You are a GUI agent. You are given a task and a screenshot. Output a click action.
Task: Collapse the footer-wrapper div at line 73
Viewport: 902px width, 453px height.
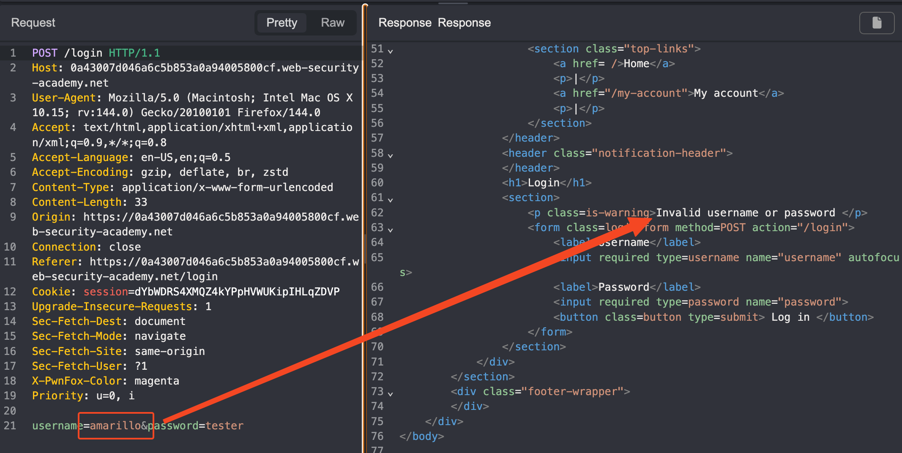(x=391, y=394)
